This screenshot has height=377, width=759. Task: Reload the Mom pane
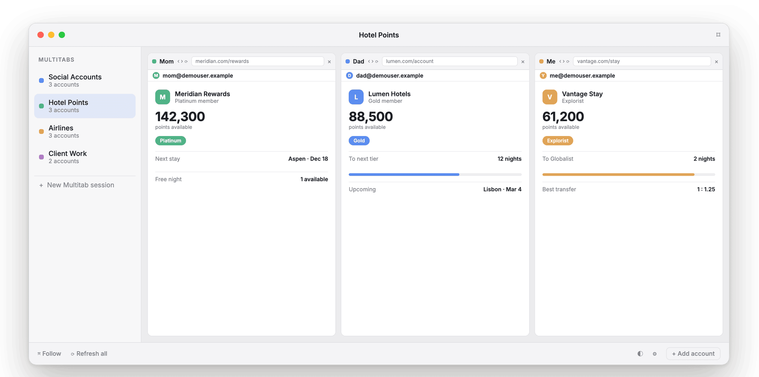[x=186, y=61]
